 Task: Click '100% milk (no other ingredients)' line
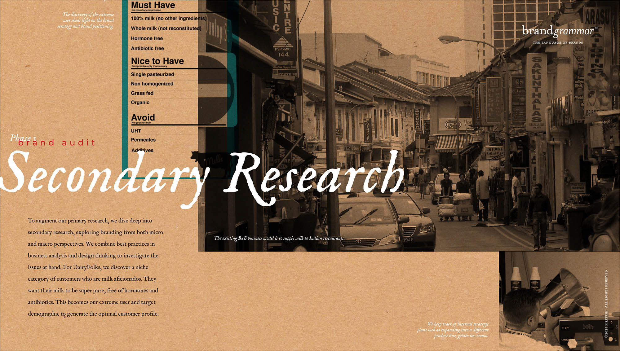pyautogui.click(x=169, y=18)
